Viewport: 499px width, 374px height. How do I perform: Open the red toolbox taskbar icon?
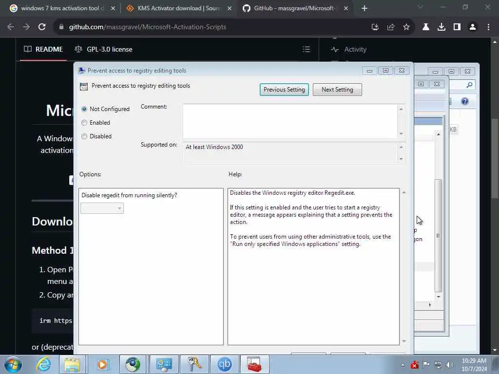coord(254,364)
